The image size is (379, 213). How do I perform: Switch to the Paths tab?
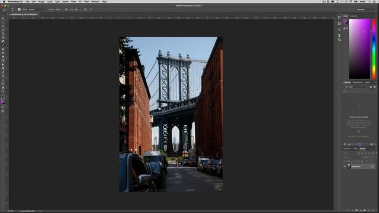(x=355, y=149)
